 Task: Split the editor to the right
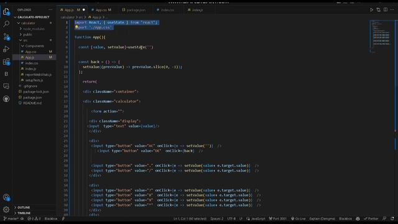386,10
